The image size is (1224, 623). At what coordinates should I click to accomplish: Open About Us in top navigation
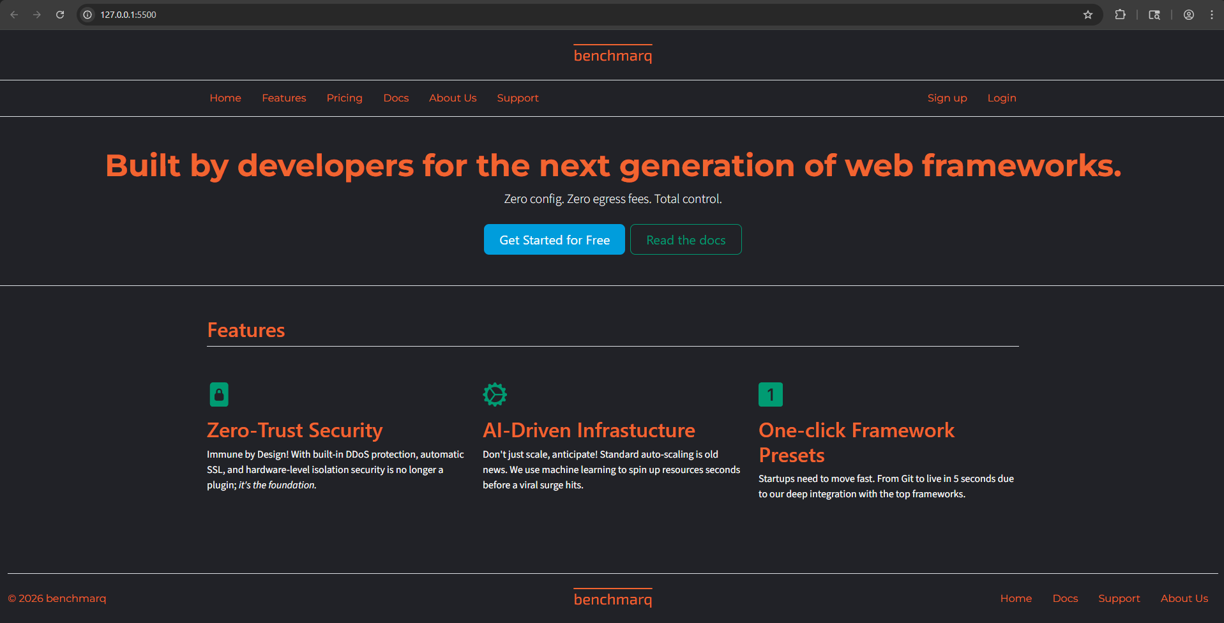click(453, 98)
